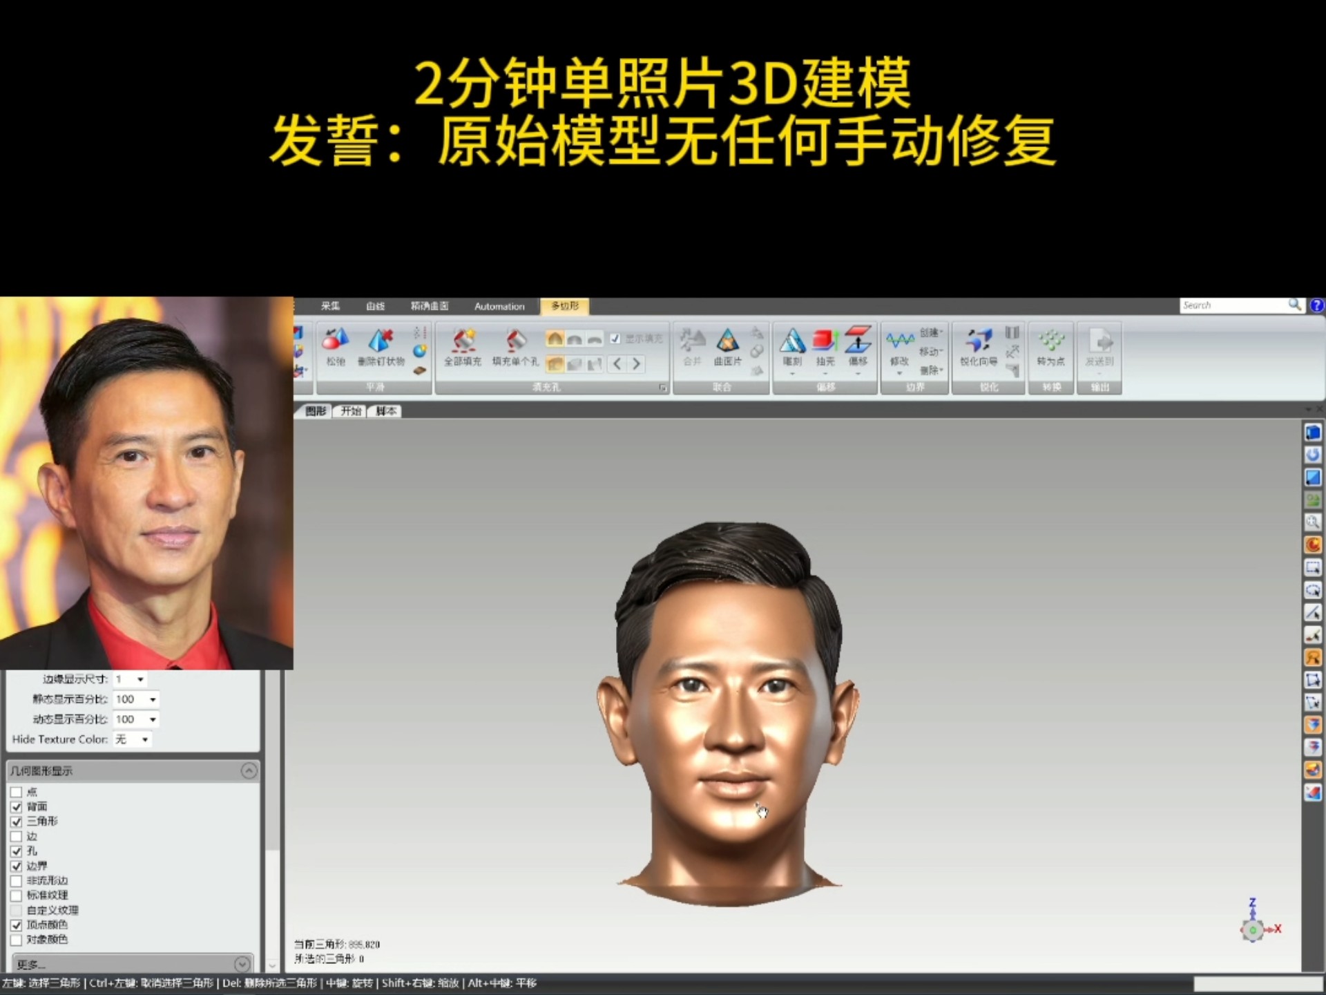Enable the 边 (edges) checkbox
Image resolution: width=1326 pixels, height=995 pixels.
click(17, 836)
